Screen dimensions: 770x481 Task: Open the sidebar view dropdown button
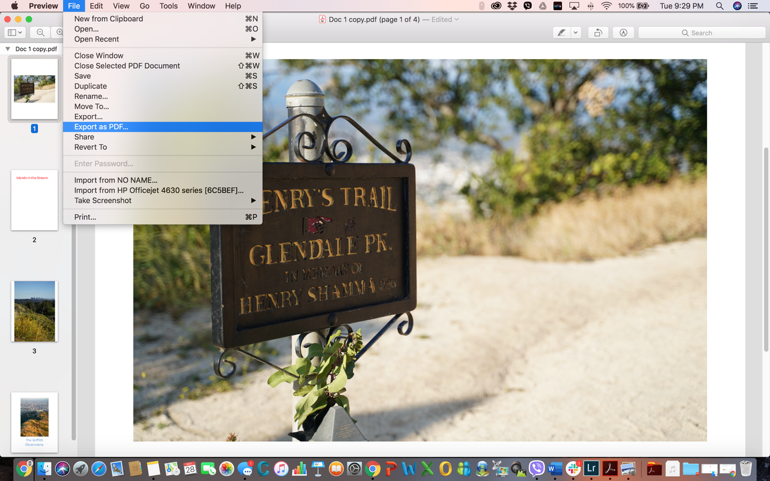(15, 33)
